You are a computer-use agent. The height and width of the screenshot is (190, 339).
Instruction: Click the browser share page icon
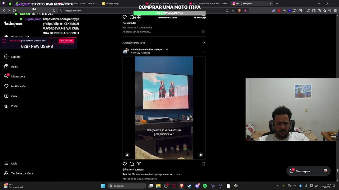(x=233, y=11)
